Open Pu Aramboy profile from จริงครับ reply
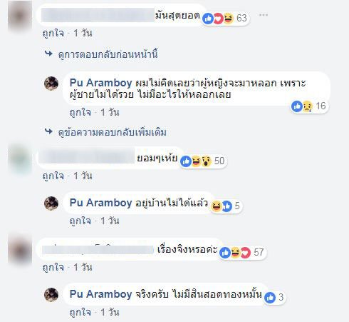The image size is (349, 322). pos(101,294)
